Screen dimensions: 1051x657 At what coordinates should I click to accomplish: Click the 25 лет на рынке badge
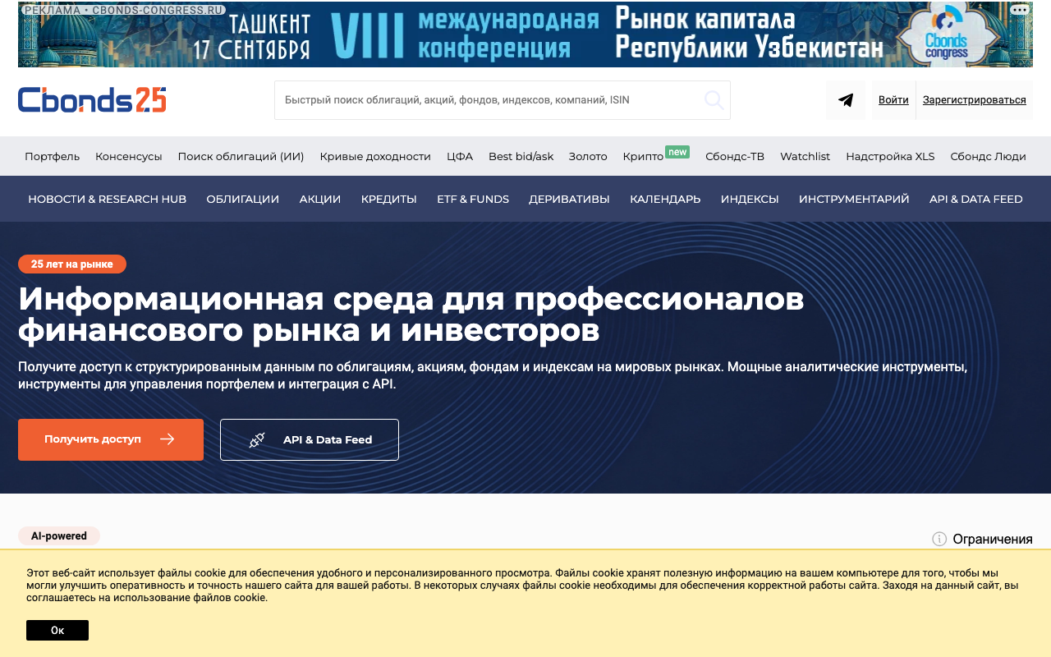(72, 264)
